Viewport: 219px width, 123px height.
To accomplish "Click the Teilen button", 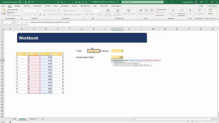I will [201, 6].
